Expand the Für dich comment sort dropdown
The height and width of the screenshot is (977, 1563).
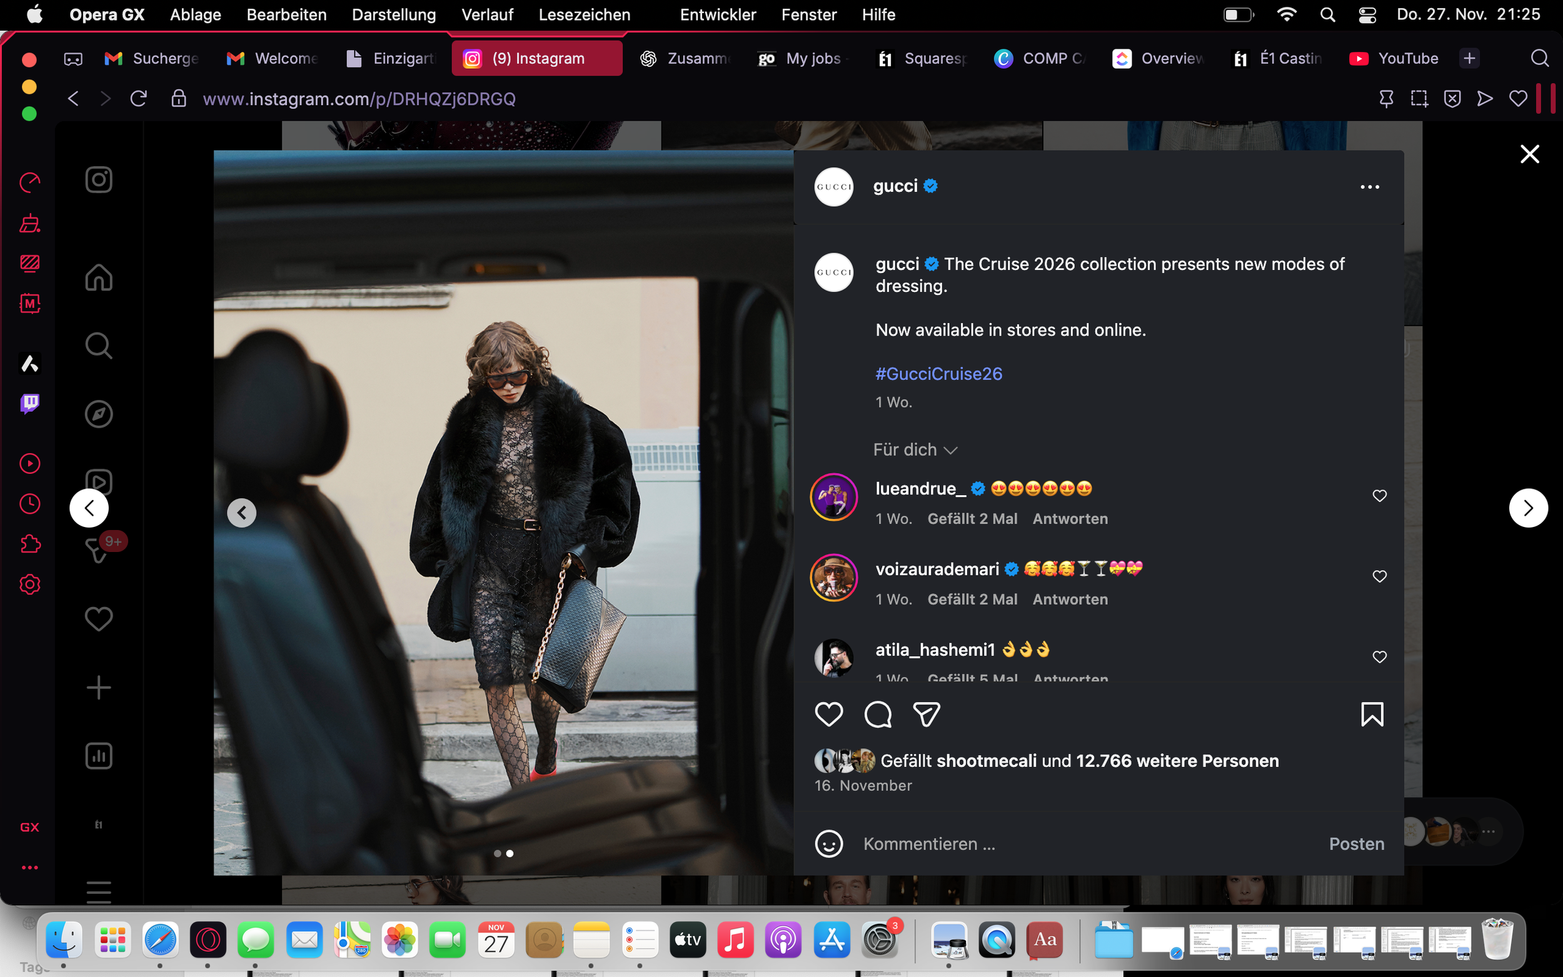point(914,449)
